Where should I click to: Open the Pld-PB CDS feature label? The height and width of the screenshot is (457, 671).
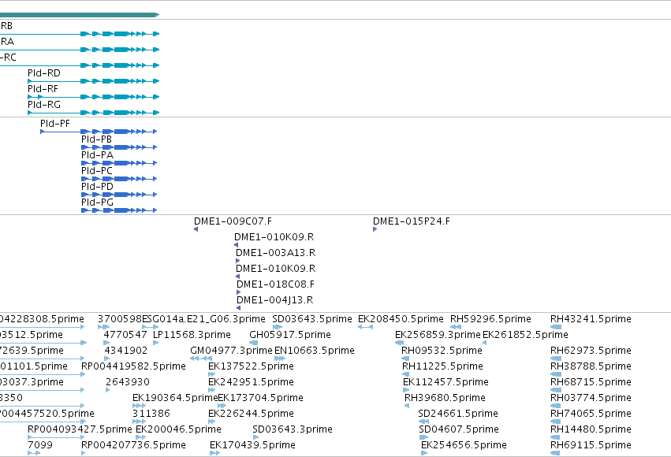[x=97, y=139]
